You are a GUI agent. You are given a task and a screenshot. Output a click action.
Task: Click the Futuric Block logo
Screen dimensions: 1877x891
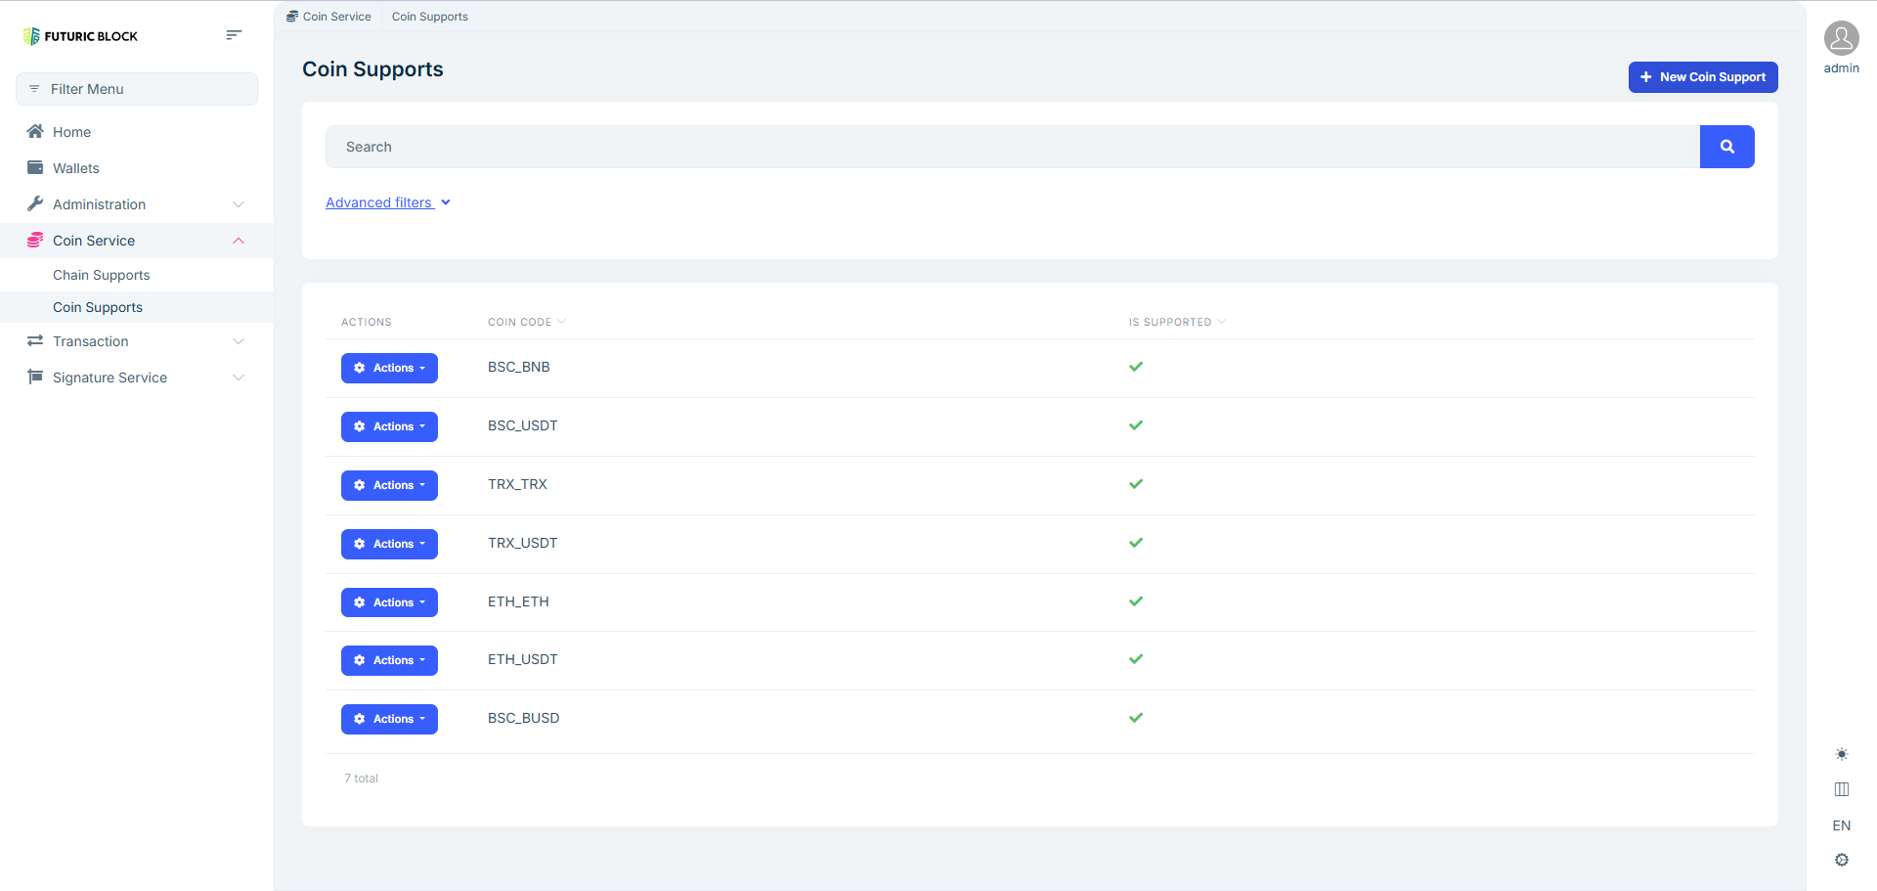point(80,36)
